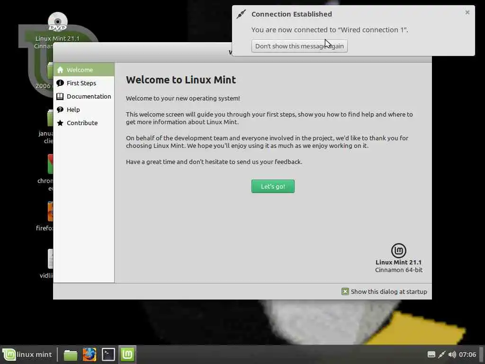Viewport: 485px width, 364px height.
Task: Open the keyboard layout tray icon
Action: (431, 355)
